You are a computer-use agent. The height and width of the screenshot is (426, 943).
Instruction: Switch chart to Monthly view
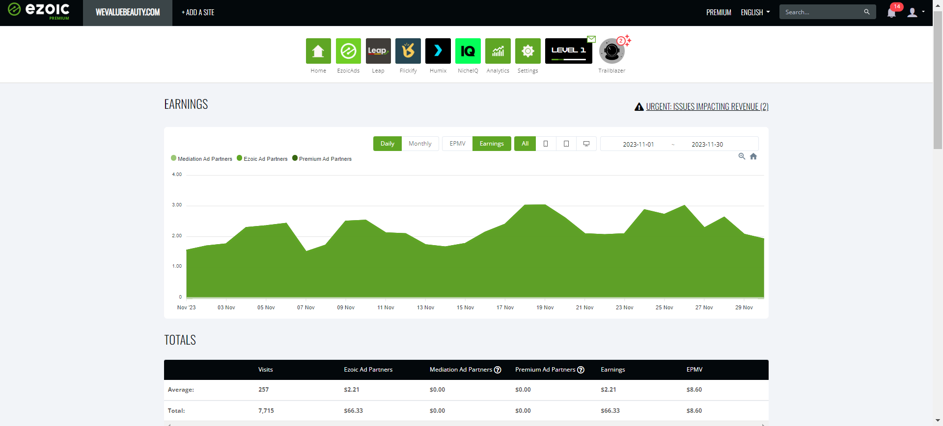pyautogui.click(x=420, y=144)
